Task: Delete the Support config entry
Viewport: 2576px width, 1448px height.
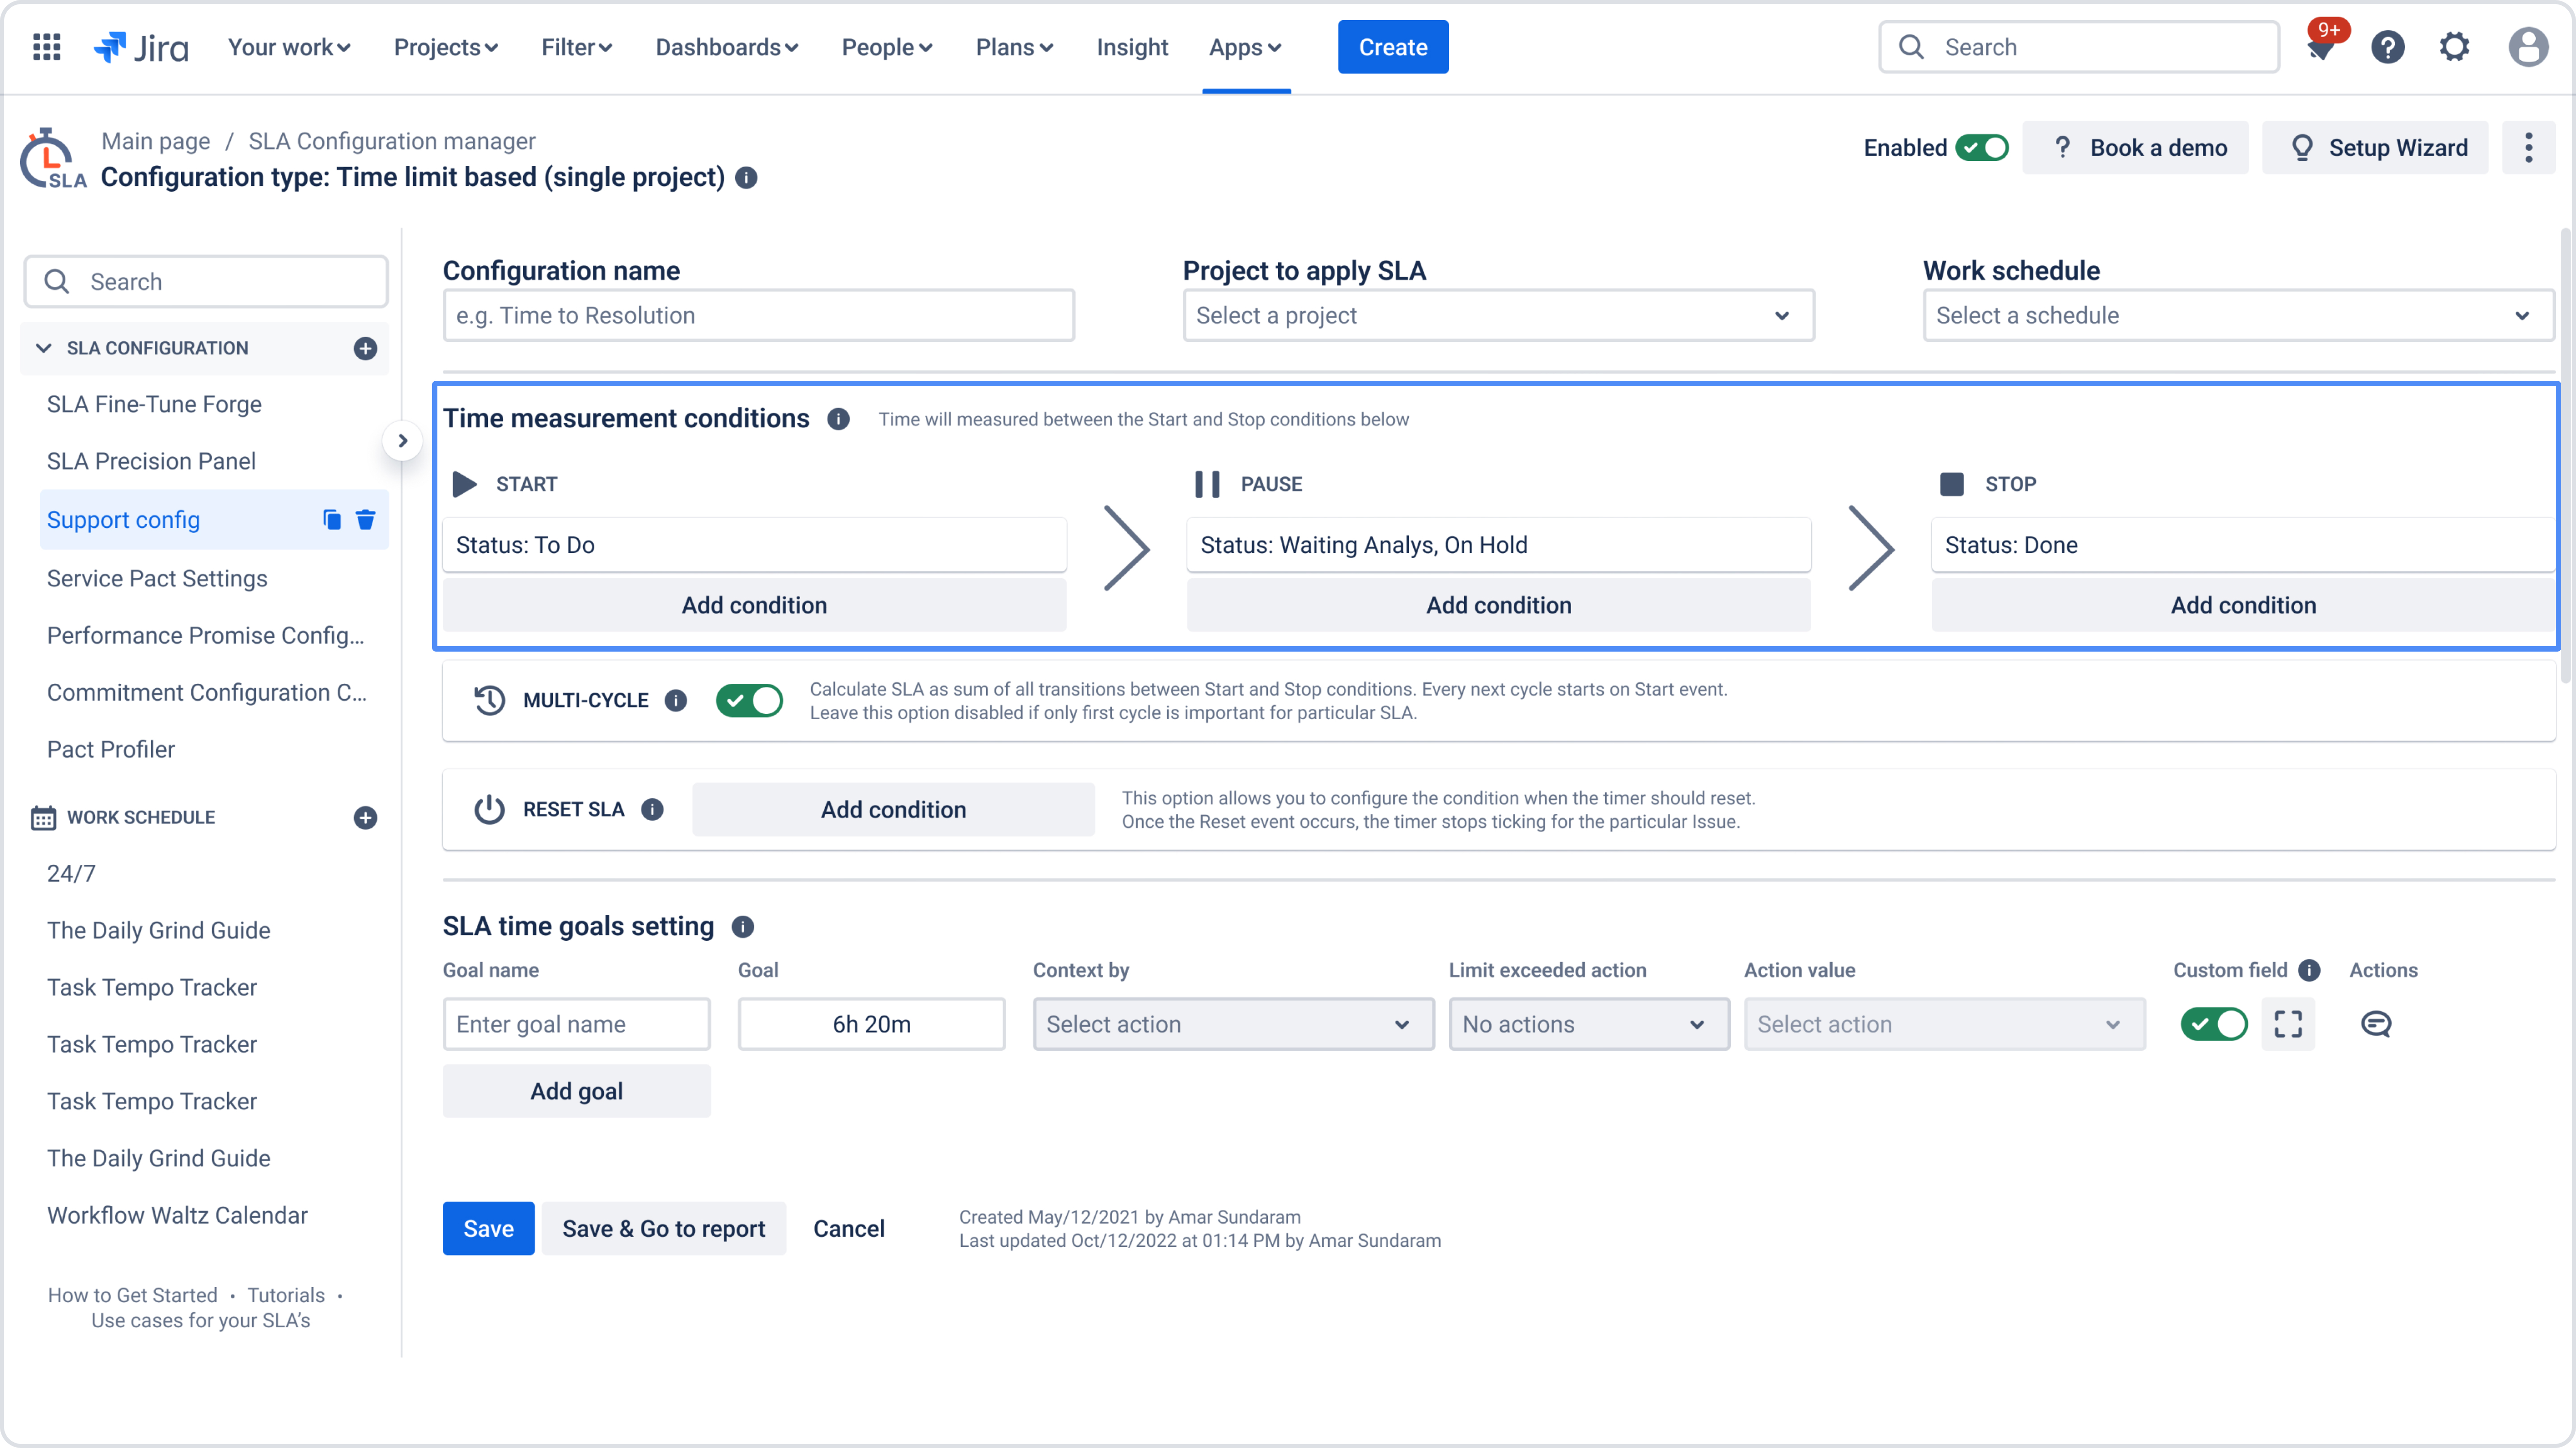Action: 365,520
